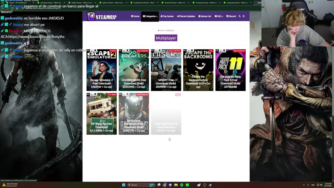
Task: Open Discord from the taskbar
Action: 170,185
